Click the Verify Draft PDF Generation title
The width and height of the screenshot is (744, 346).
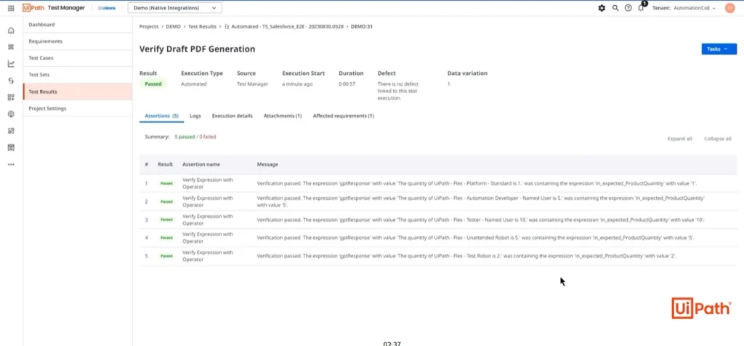click(x=198, y=49)
